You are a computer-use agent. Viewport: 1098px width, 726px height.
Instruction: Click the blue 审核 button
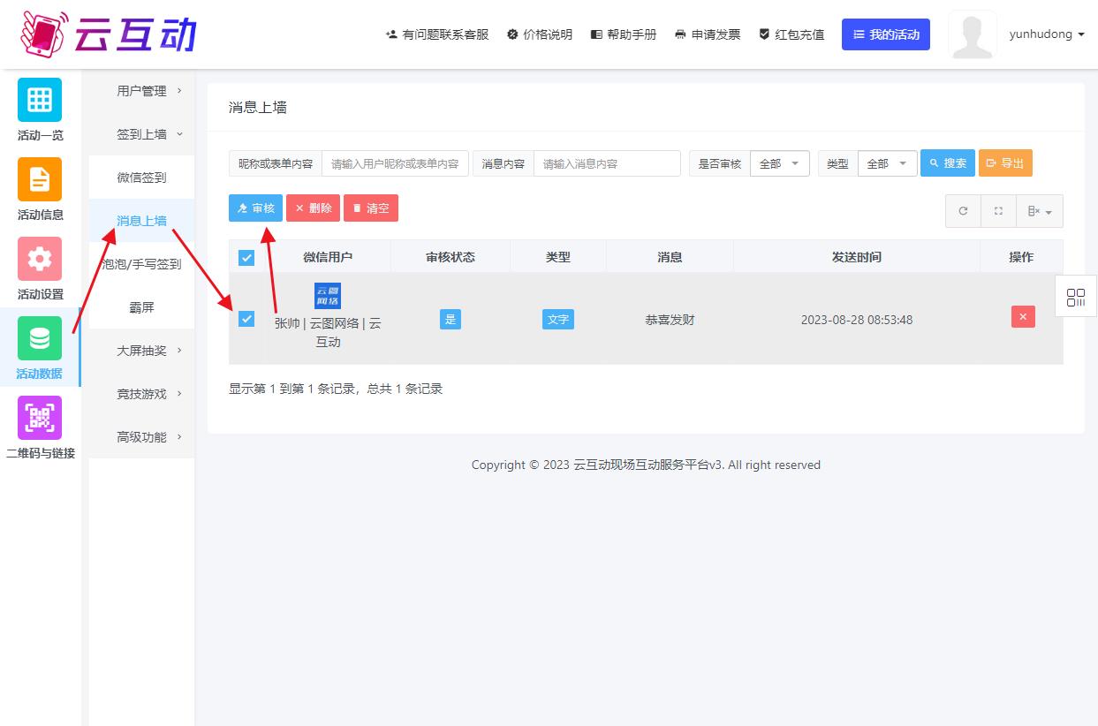(x=255, y=208)
